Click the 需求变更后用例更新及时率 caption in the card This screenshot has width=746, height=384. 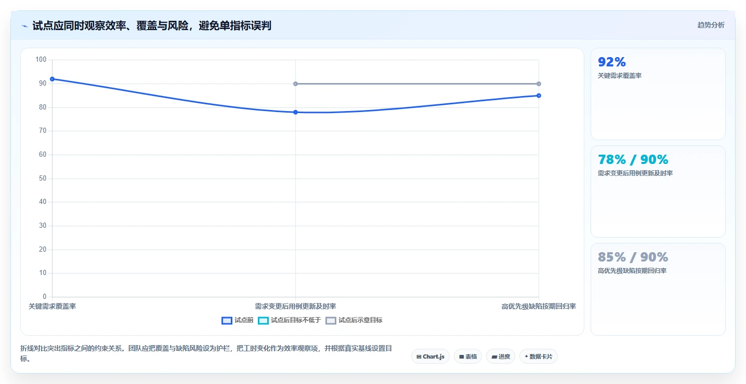[635, 173]
